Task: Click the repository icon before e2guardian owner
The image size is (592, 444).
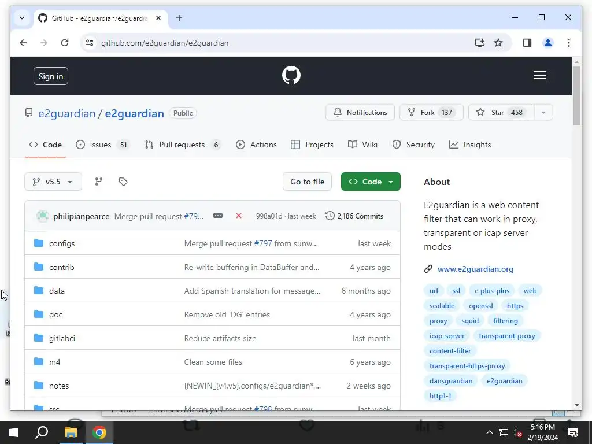Action: [29, 113]
